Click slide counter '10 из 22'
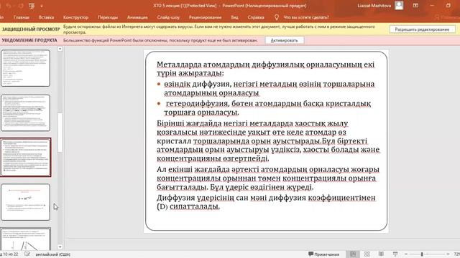460x258 pixels. [9, 254]
